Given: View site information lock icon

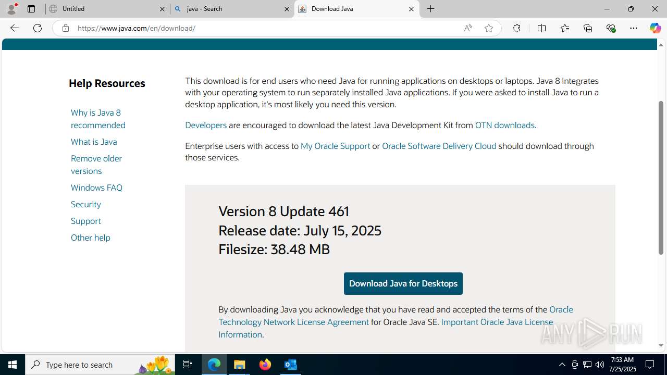Looking at the screenshot, I should (65, 28).
